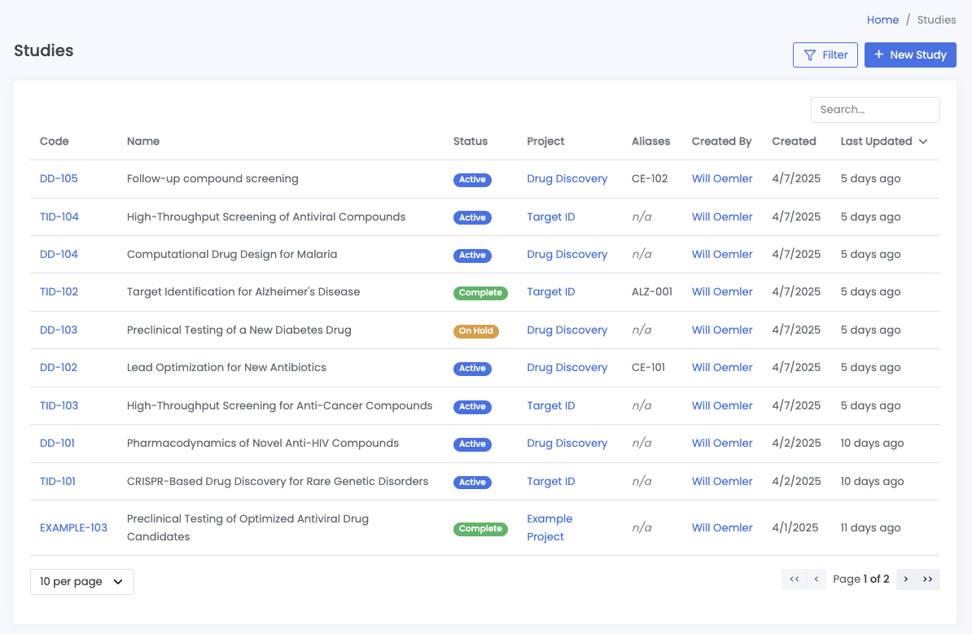Open Will Oemler on DD-101 row
Image resolution: width=972 pixels, height=634 pixels.
pyautogui.click(x=722, y=443)
